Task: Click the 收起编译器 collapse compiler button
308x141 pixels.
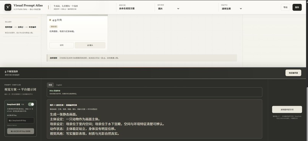Action: pos(293,73)
